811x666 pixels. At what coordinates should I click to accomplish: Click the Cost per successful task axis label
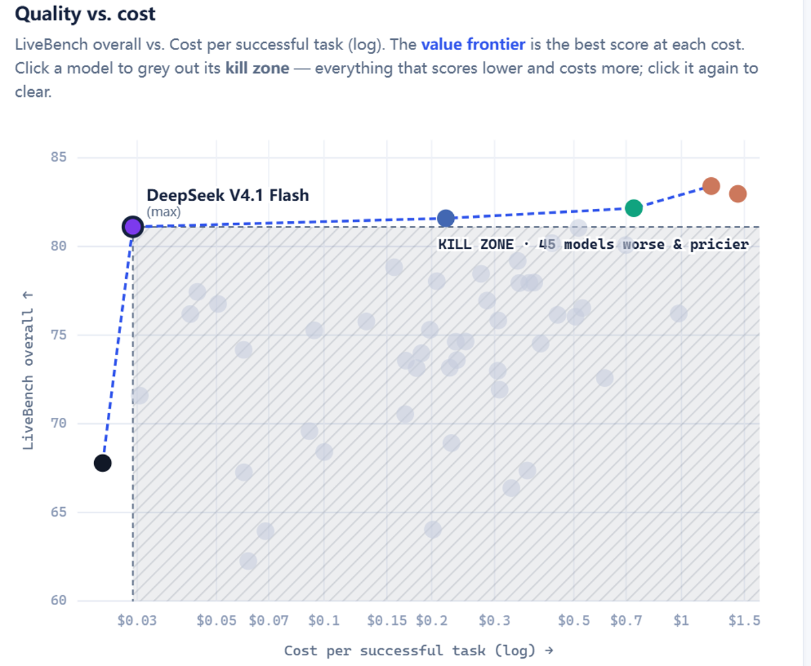click(419, 650)
